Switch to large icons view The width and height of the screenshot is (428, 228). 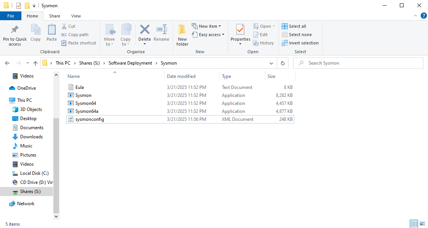(422, 224)
